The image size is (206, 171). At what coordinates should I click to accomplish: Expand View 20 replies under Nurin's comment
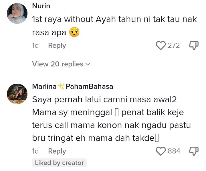(58, 64)
